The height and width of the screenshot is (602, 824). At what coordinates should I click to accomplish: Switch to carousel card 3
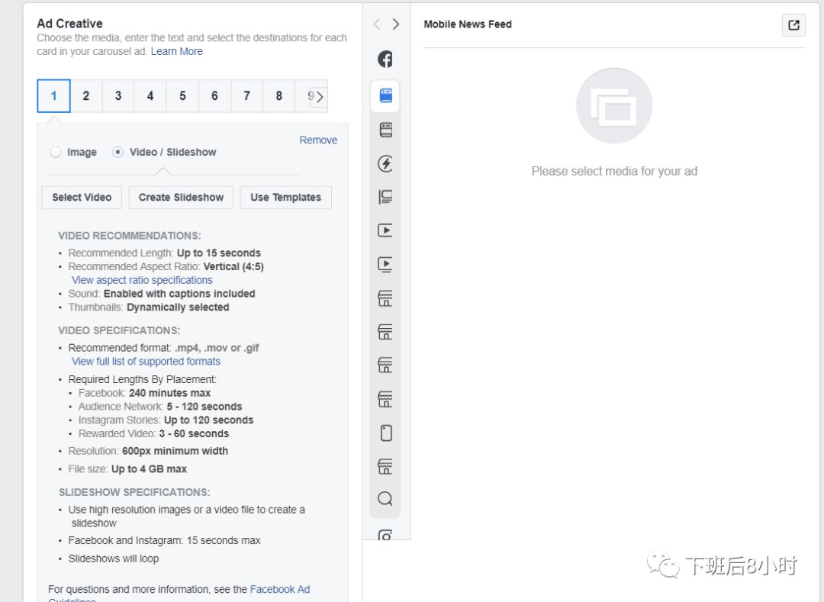tap(118, 95)
